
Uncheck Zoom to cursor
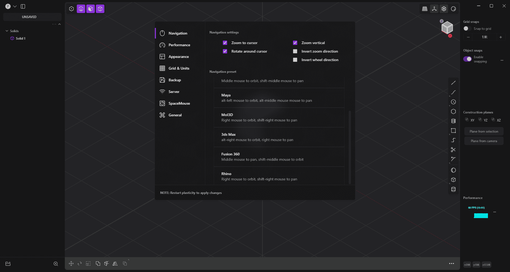click(x=225, y=43)
